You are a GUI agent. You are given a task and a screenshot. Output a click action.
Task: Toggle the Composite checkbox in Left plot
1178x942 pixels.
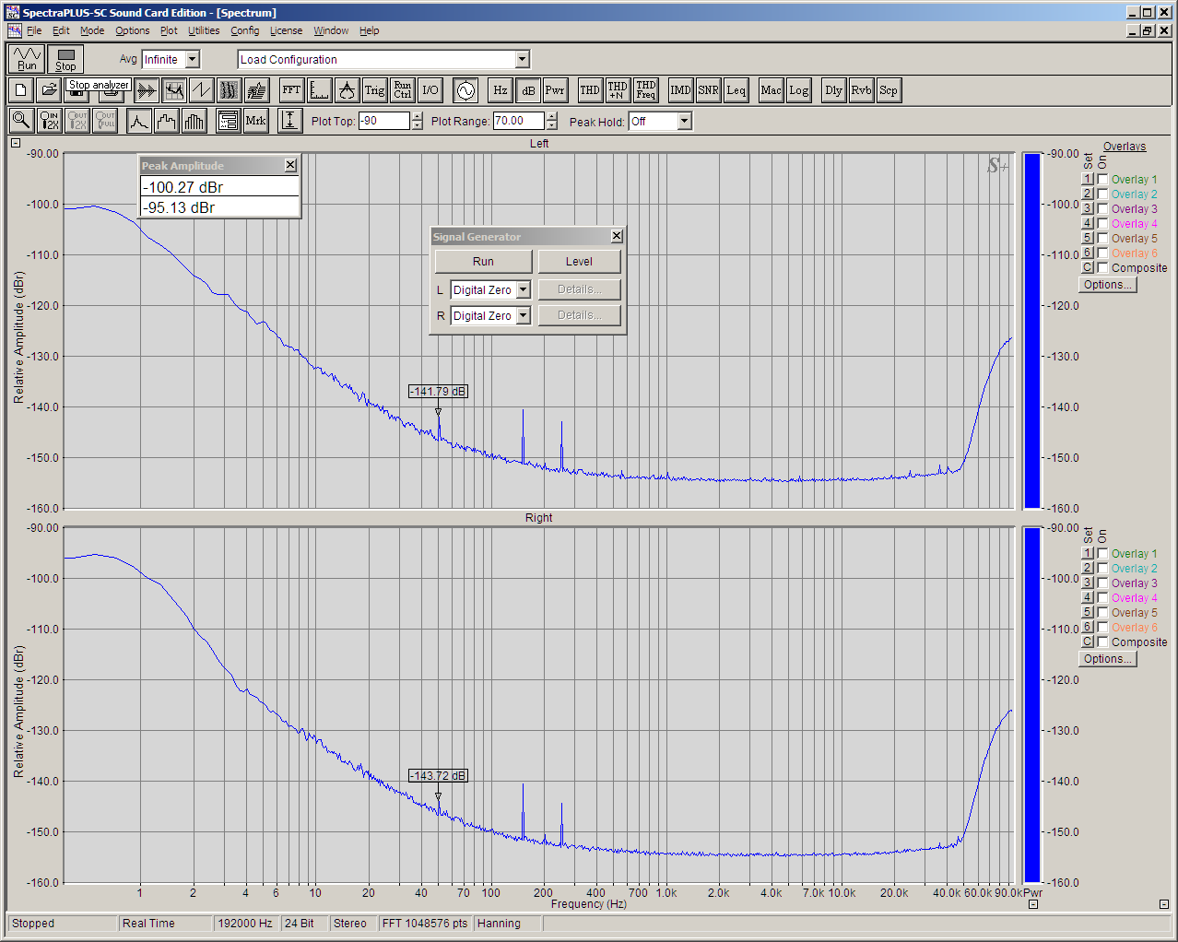[x=1102, y=268]
